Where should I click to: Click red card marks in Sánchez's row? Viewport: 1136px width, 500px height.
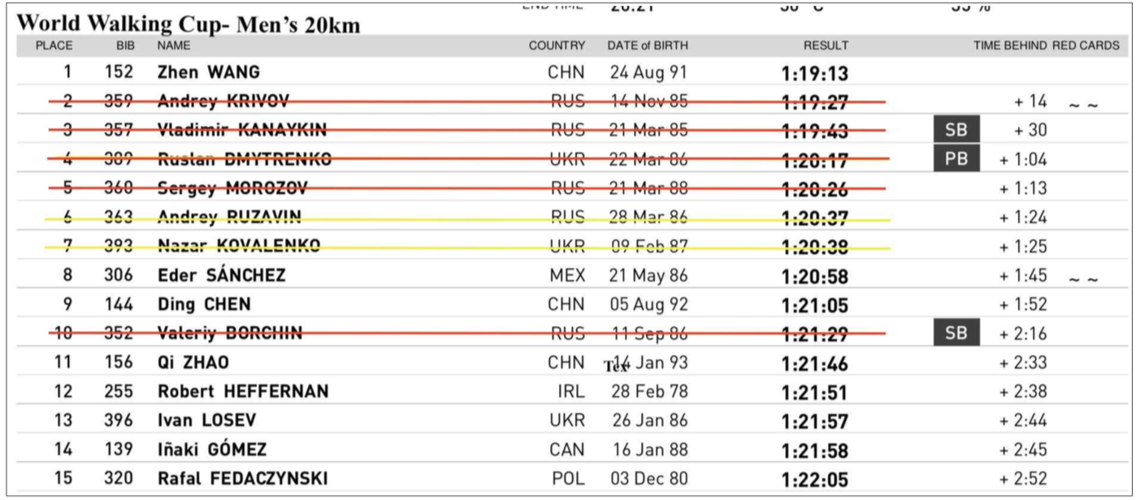point(1084,279)
